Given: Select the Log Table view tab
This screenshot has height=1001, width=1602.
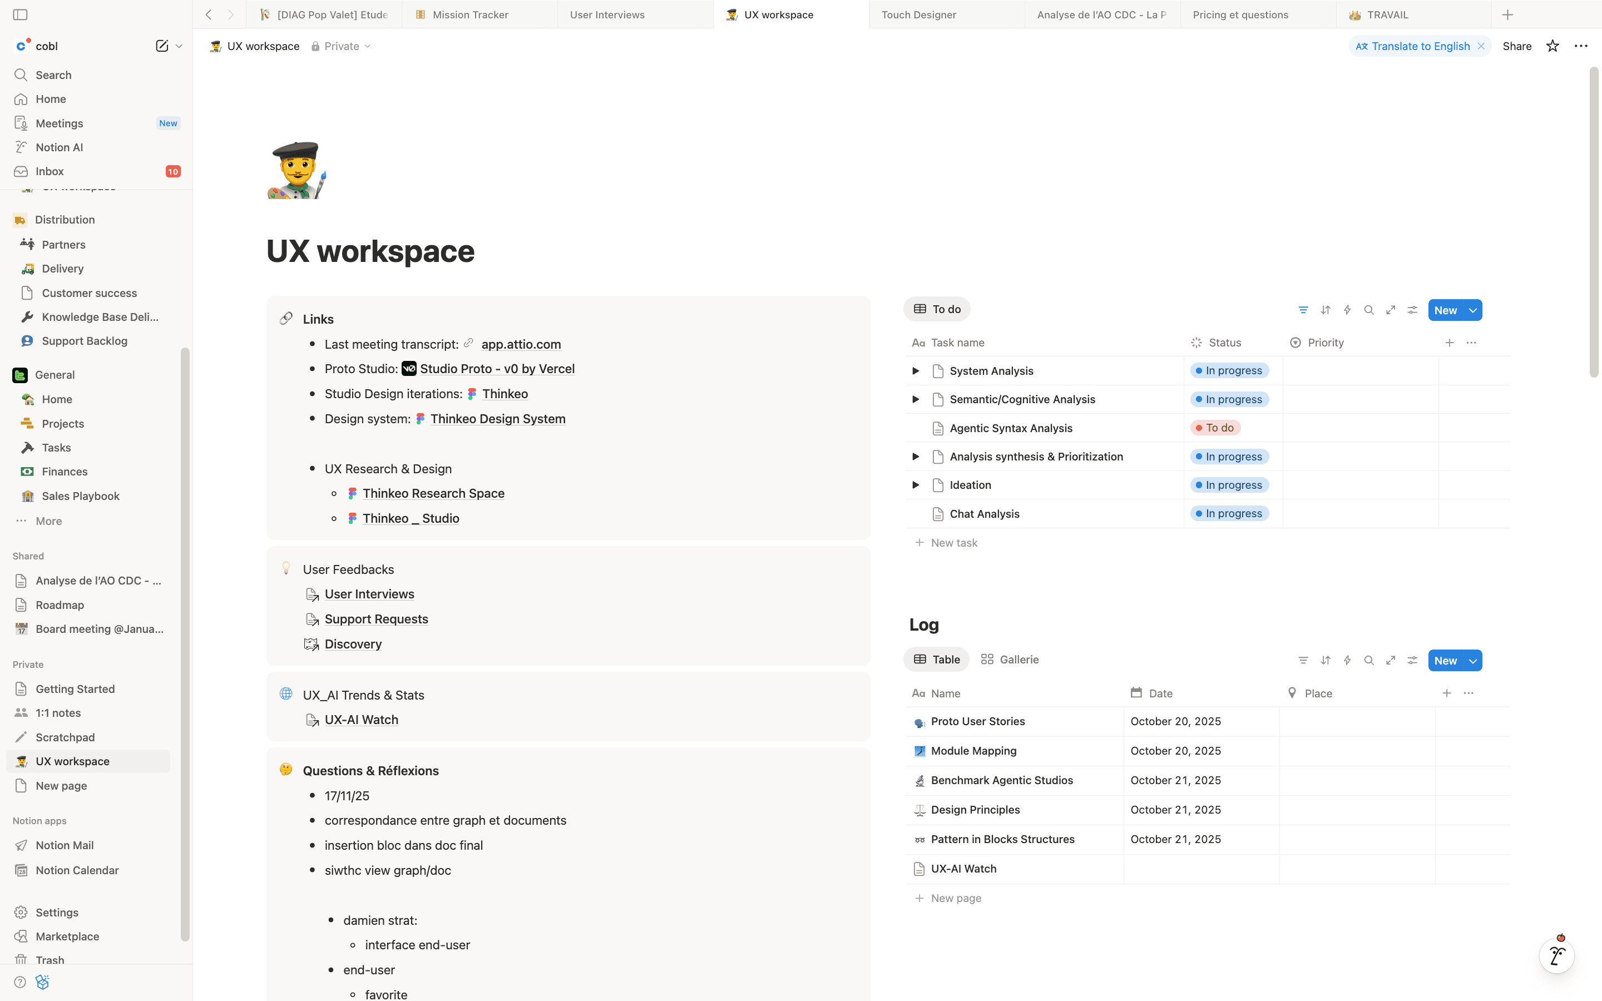Looking at the screenshot, I should [x=937, y=660].
